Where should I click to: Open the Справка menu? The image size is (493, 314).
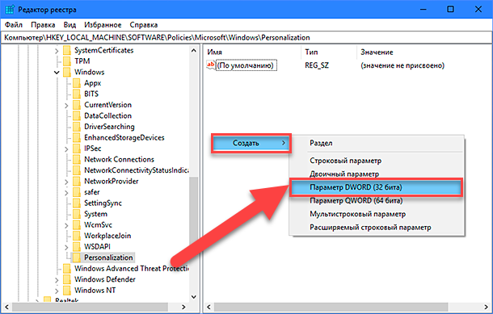pyautogui.click(x=144, y=25)
